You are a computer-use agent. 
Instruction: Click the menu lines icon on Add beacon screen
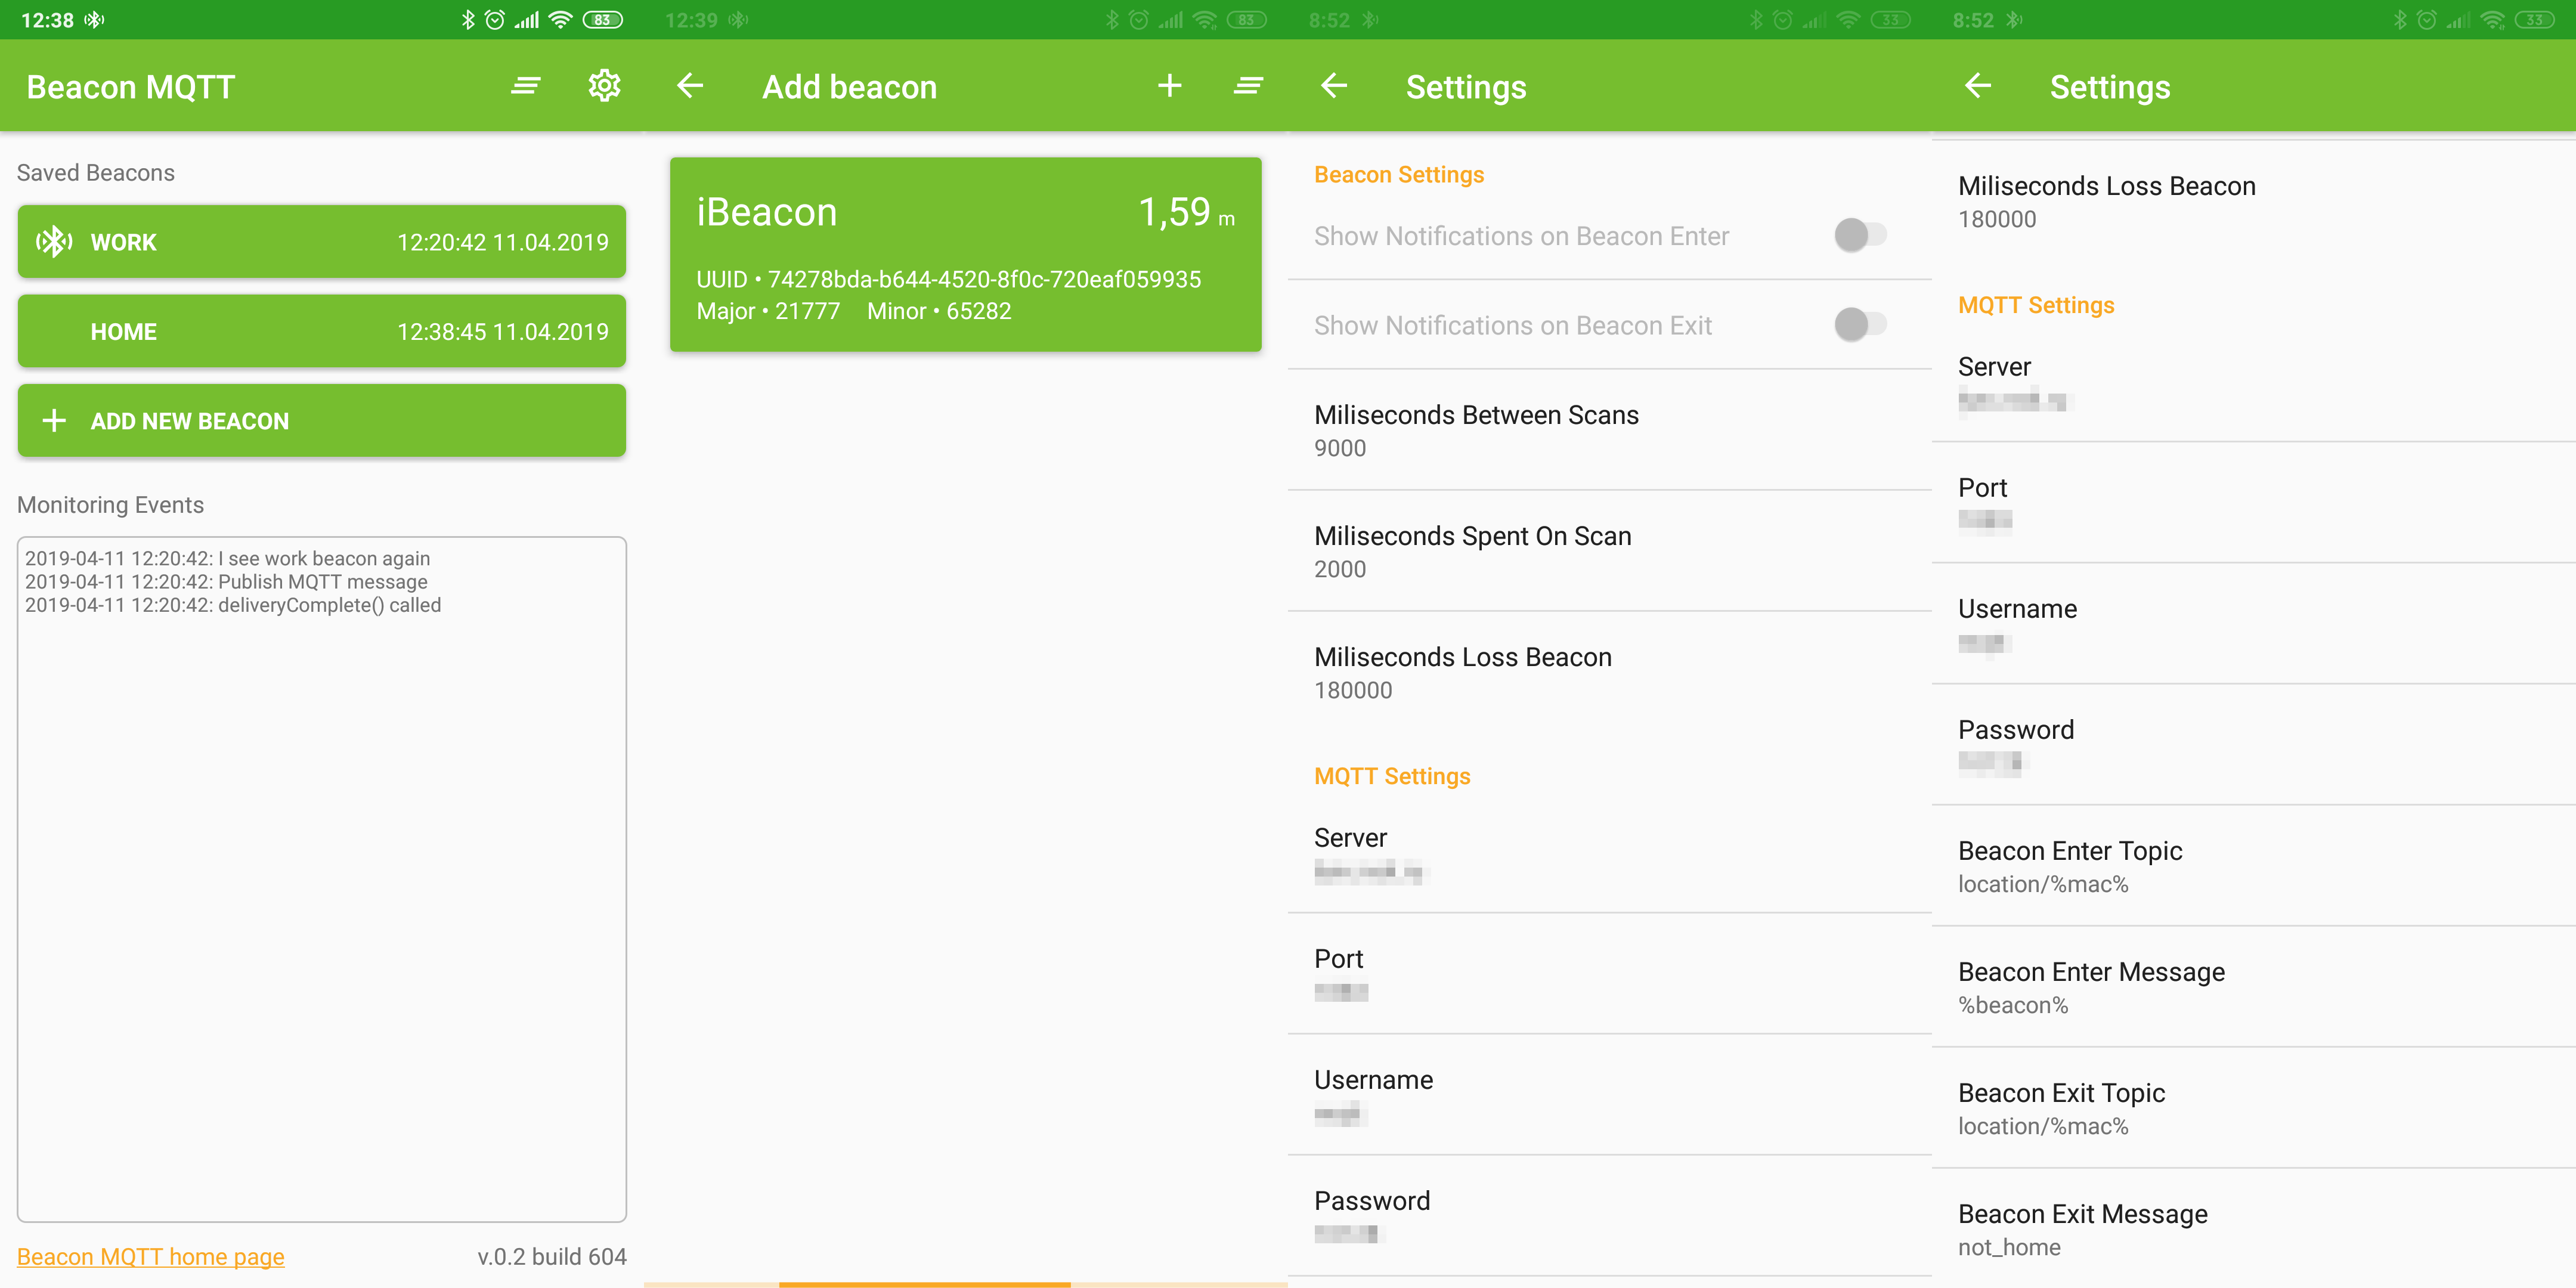(x=1248, y=86)
